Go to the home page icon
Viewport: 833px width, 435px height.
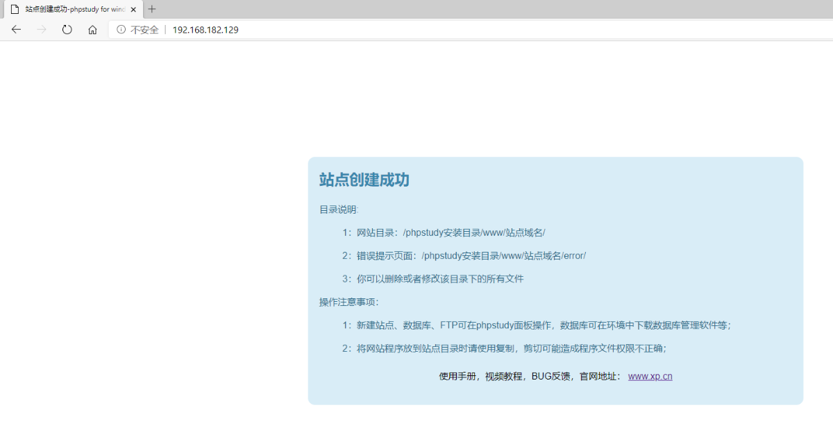92,30
